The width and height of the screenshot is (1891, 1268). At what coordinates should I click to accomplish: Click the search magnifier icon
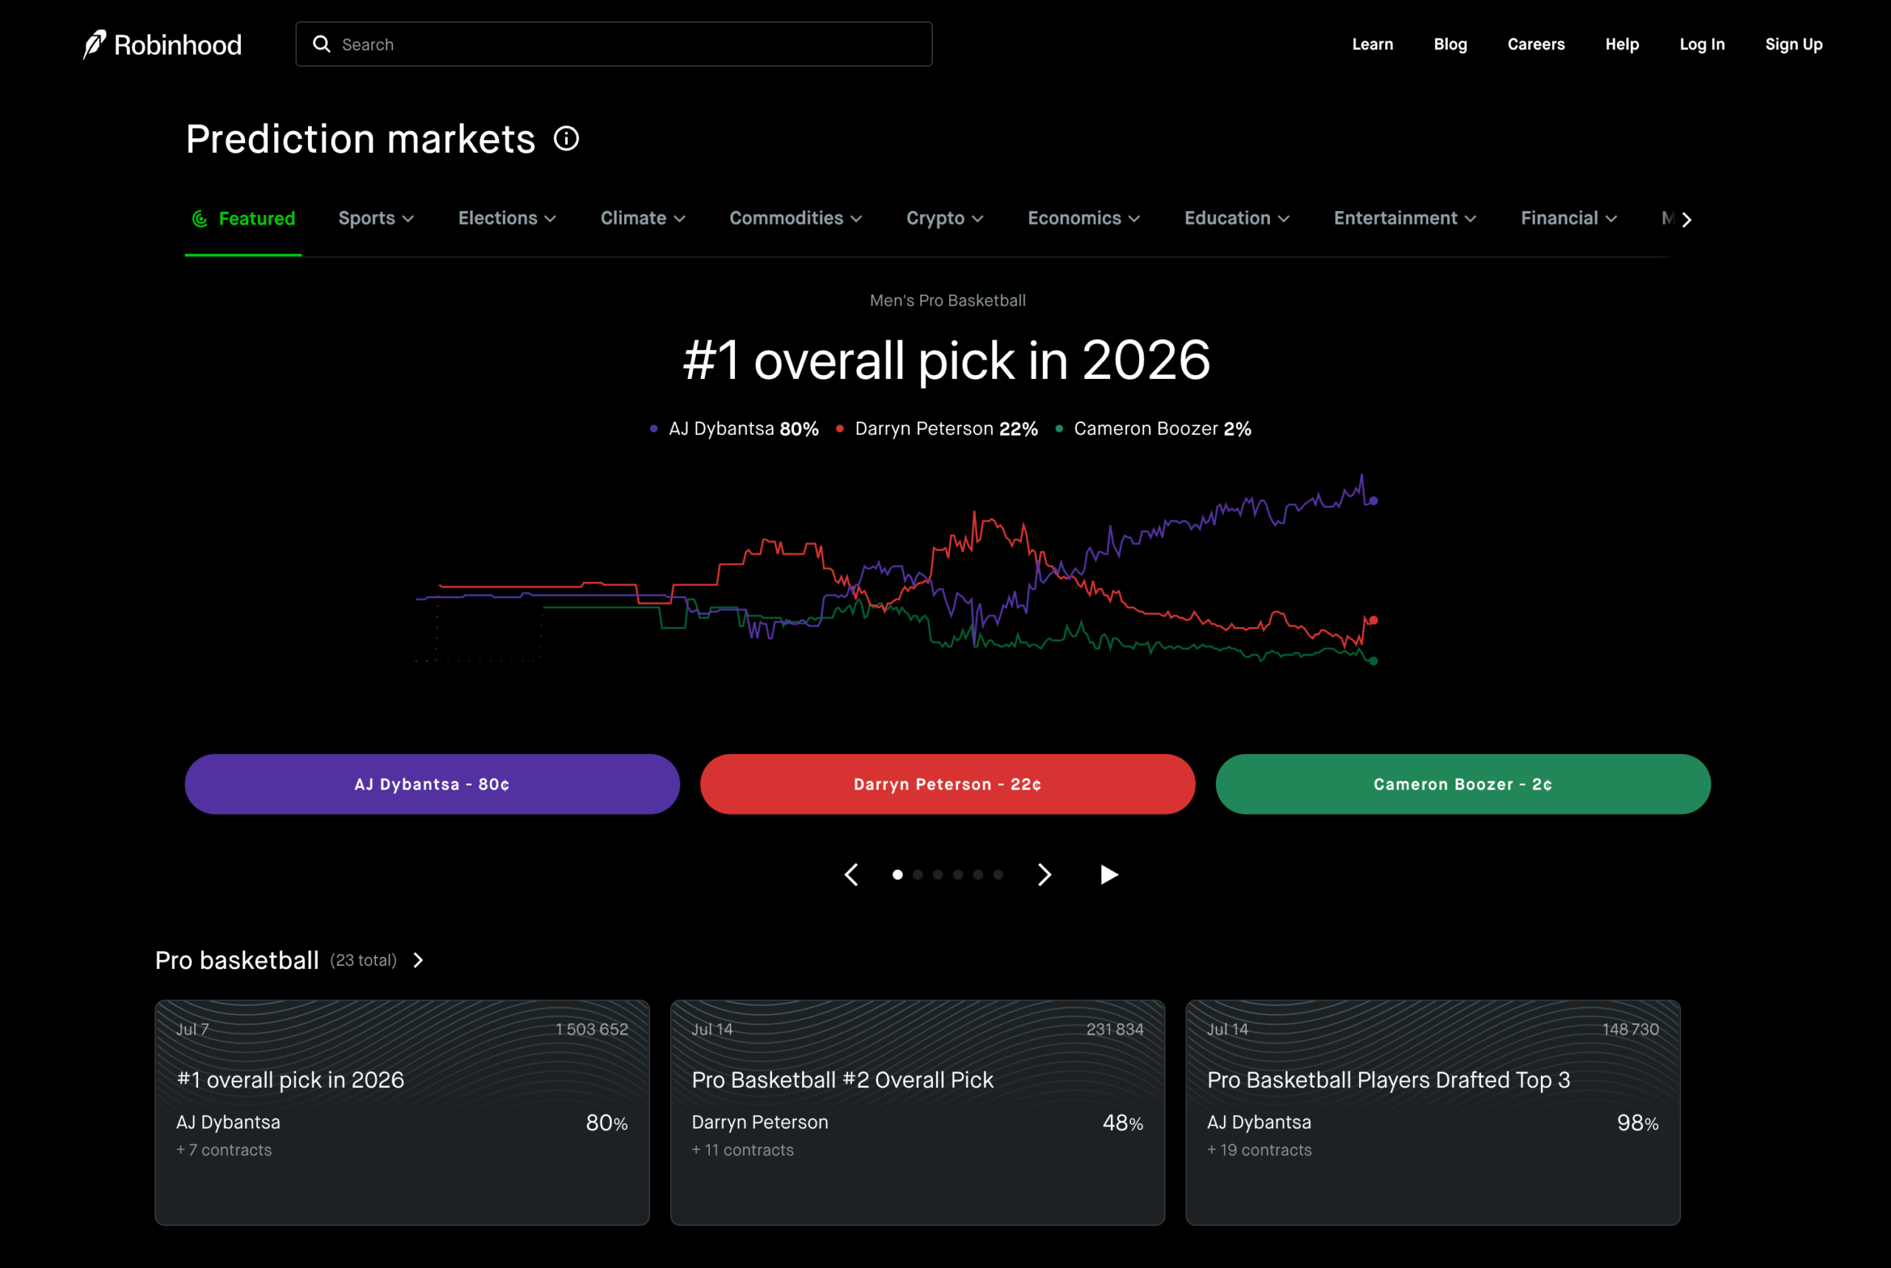[322, 44]
